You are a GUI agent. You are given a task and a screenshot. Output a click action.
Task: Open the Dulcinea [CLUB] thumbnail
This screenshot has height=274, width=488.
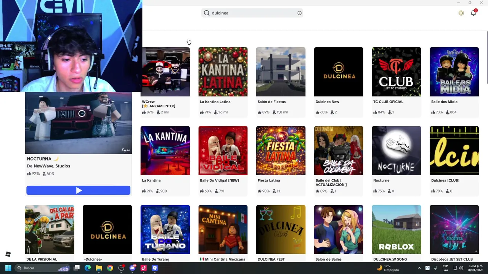pyautogui.click(x=454, y=151)
